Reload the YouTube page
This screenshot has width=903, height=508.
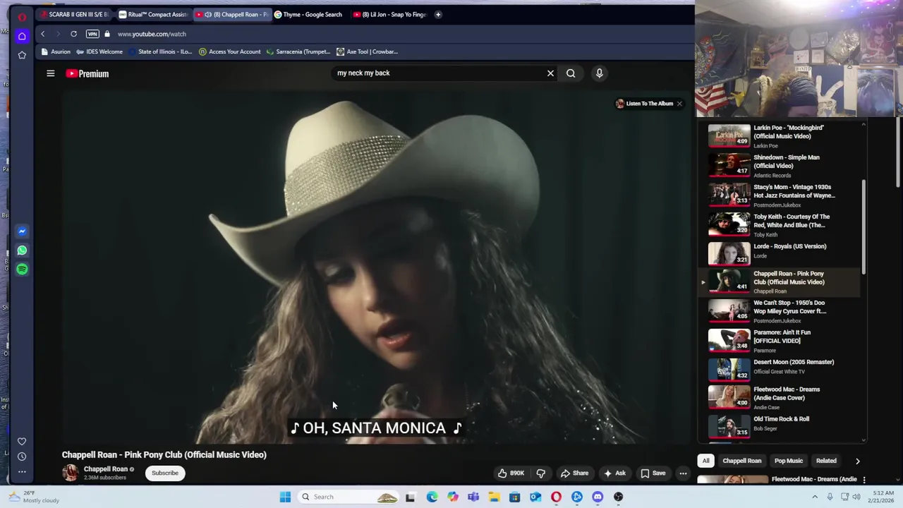[x=73, y=34]
